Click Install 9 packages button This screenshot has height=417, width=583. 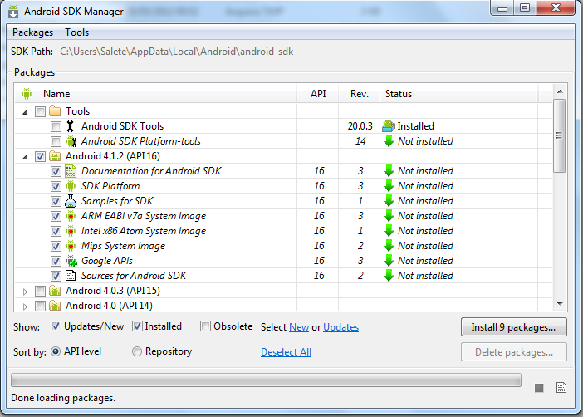[514, 327]
